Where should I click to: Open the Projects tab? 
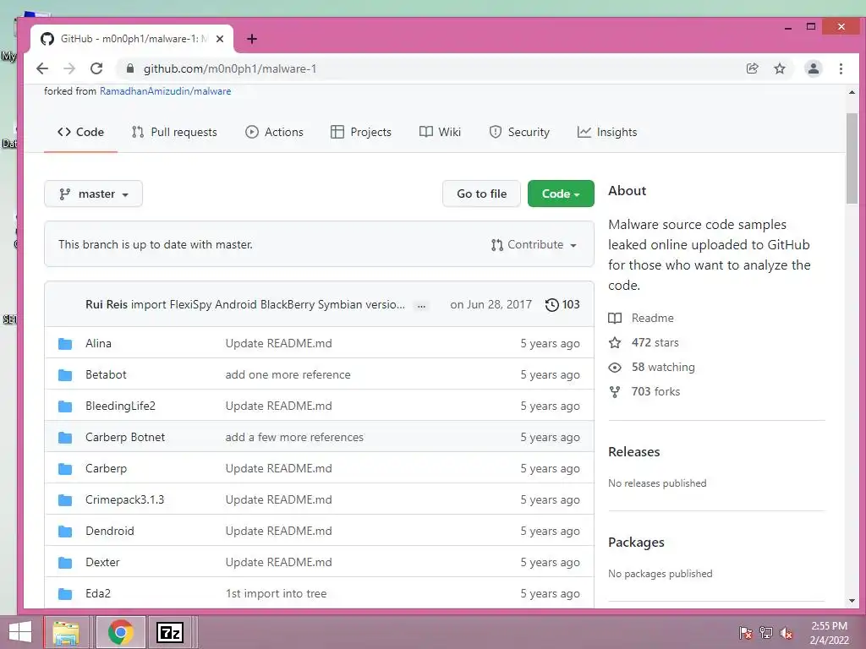click(x=360, y=132)
